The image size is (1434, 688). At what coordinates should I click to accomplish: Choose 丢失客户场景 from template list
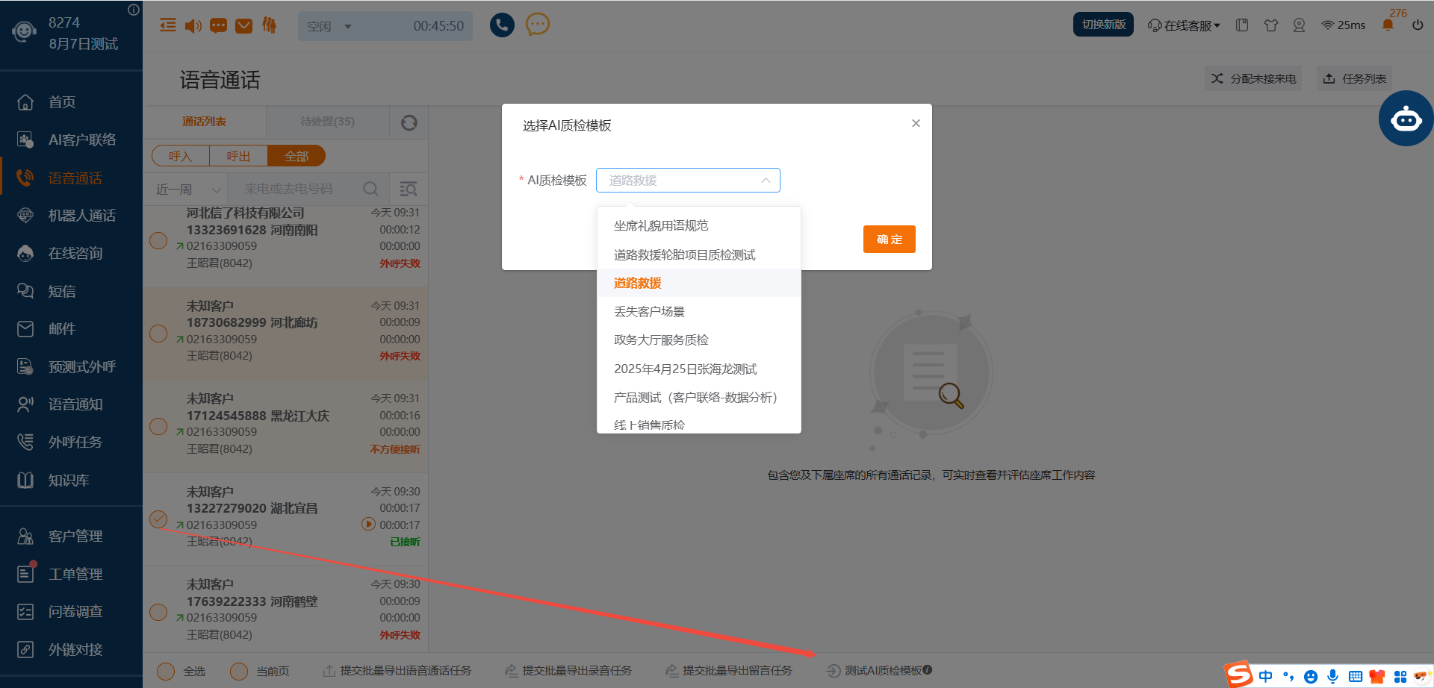coord(649,312)
